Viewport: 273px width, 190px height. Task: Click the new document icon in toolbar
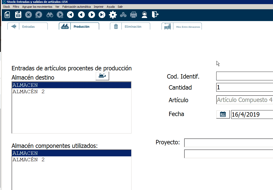click(x=7, y=15)
